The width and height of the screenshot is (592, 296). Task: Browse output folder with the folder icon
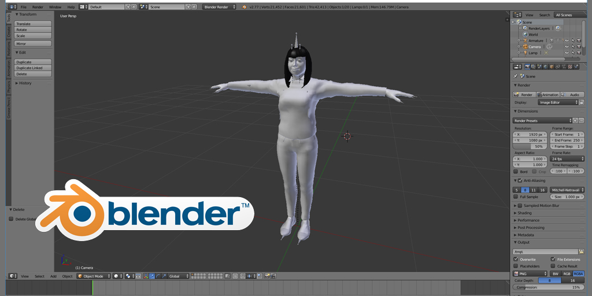[x=582, y=251]
